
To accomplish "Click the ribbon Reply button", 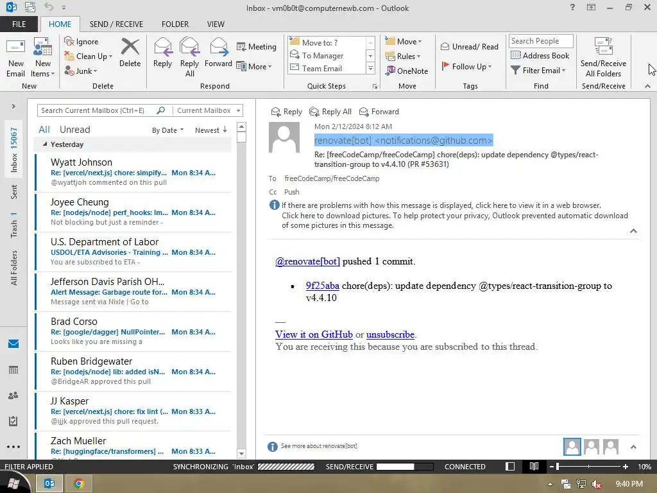I will [x=162, y=53].
